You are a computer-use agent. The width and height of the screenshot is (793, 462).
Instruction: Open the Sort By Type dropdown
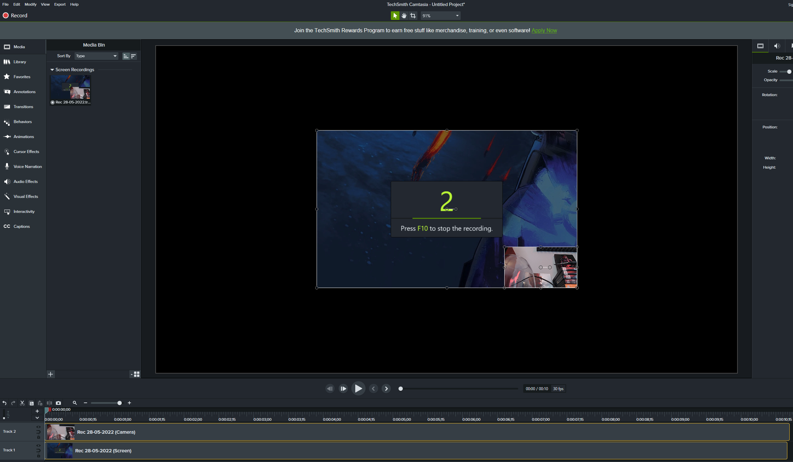tap(96, 56)
